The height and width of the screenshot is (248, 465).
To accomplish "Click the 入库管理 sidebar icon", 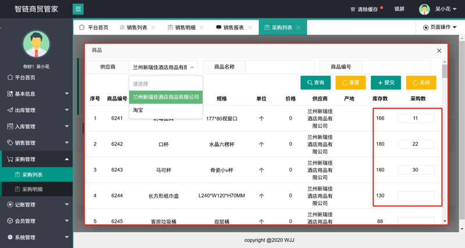I will (10, 126).
